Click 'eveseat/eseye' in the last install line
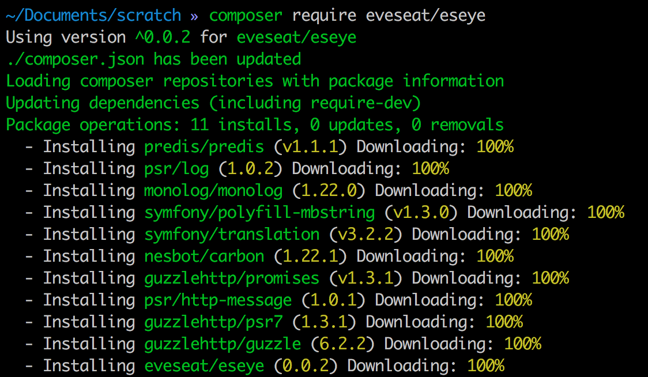Screen dimensions: 648x377 [204, 366]
